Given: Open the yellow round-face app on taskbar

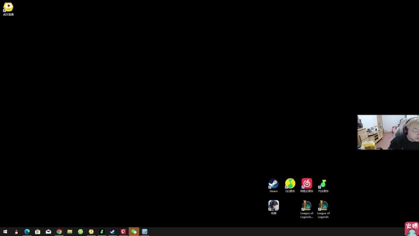Looking at the screenshot, I should pyautogui.click(x=91, y=231).
